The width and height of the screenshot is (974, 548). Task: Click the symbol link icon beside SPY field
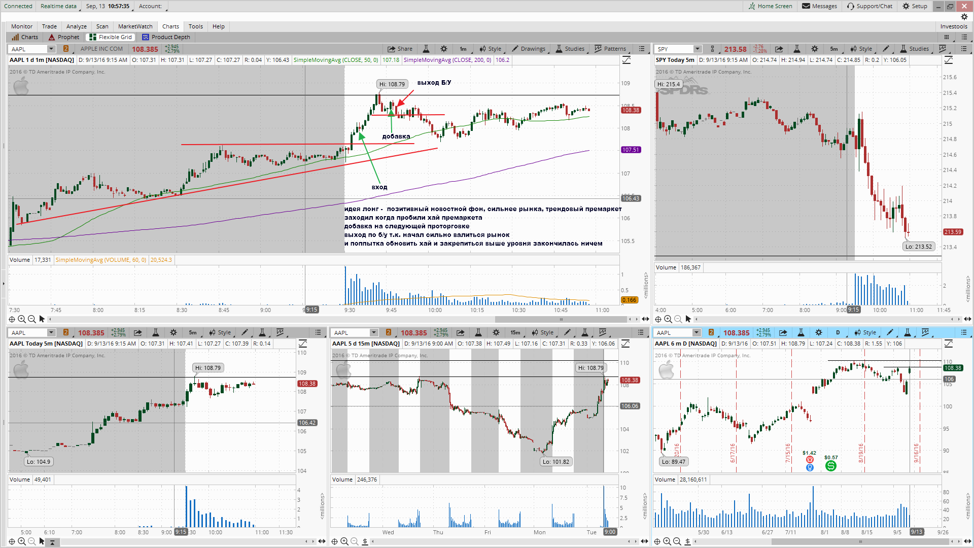[x=712, y=49]
